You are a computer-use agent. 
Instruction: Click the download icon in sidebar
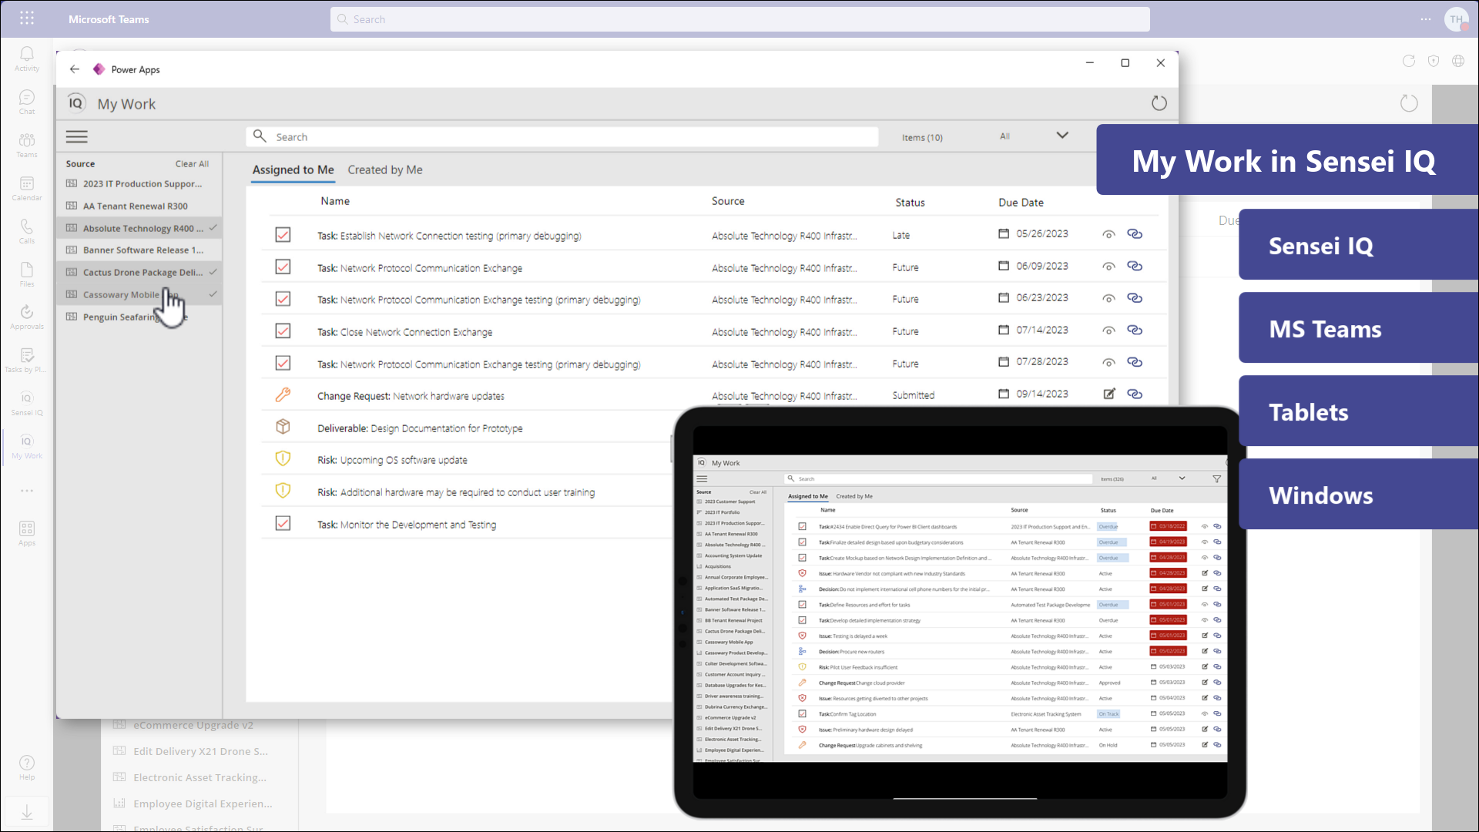[x=27, y=812]
